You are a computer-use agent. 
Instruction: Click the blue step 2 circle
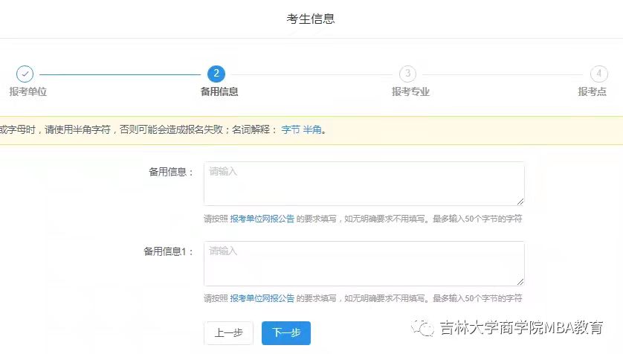216,74
